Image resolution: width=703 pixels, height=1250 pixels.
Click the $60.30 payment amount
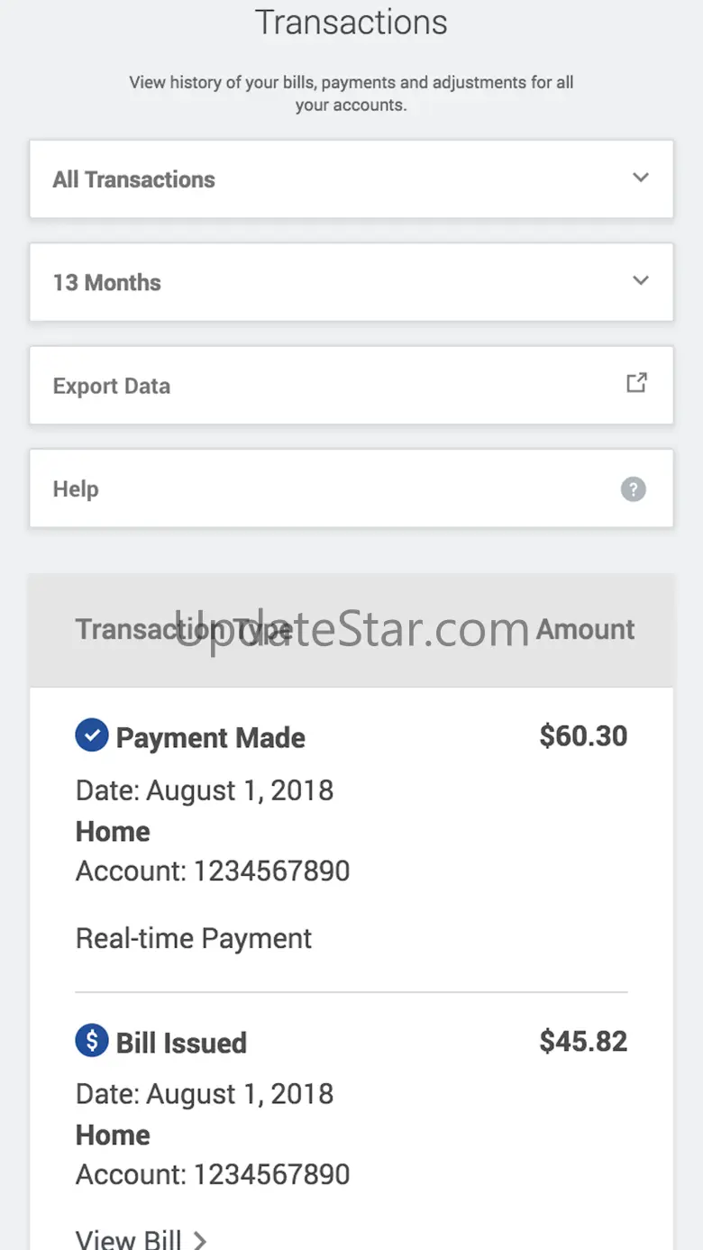(x=583, y=736)
